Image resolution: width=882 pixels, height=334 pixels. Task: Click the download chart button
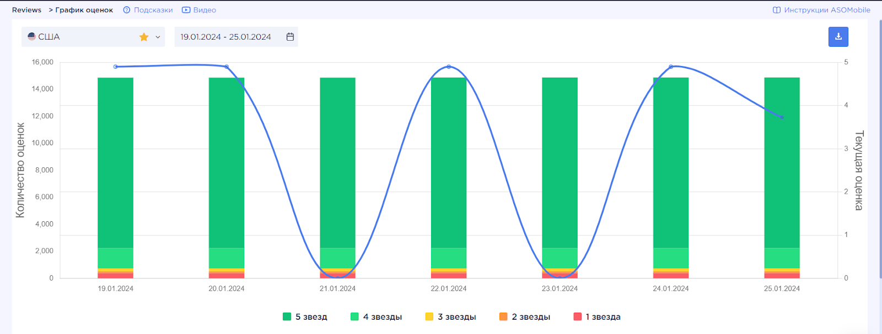coord(838,36)
